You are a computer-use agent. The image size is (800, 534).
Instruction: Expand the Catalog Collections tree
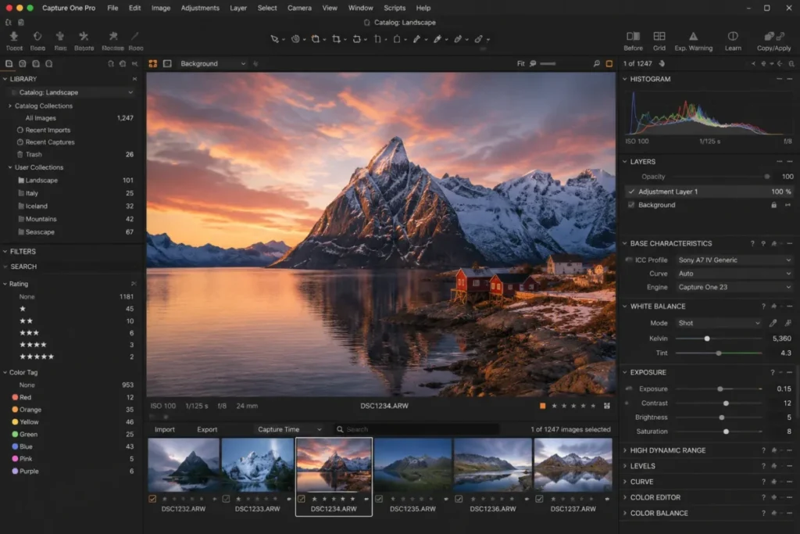(x=9, y=106)
